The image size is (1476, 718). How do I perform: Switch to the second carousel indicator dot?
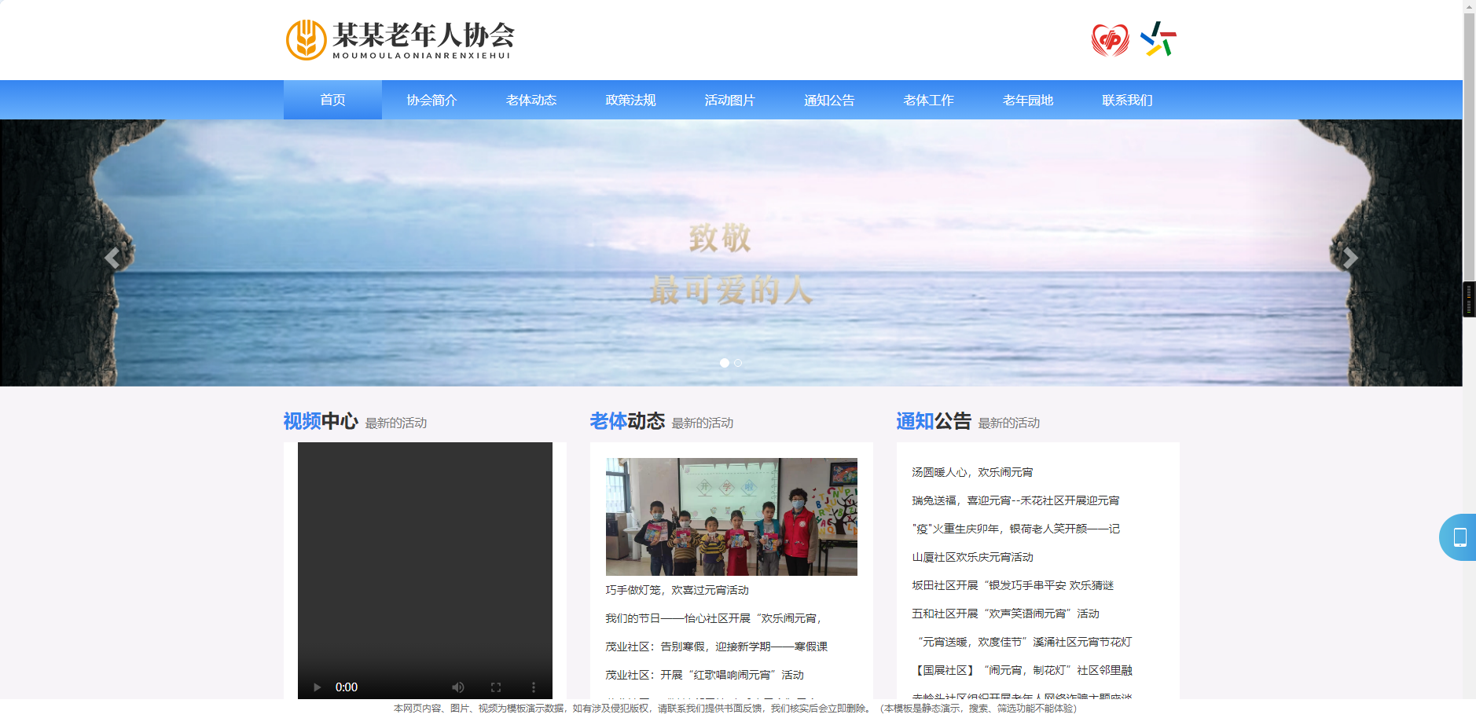pyautogui.click(x=738, y=363)
